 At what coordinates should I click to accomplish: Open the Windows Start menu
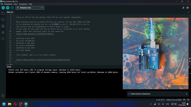point(4,104)
